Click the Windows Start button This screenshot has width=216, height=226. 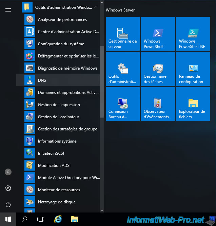click(x=8, y=219)
